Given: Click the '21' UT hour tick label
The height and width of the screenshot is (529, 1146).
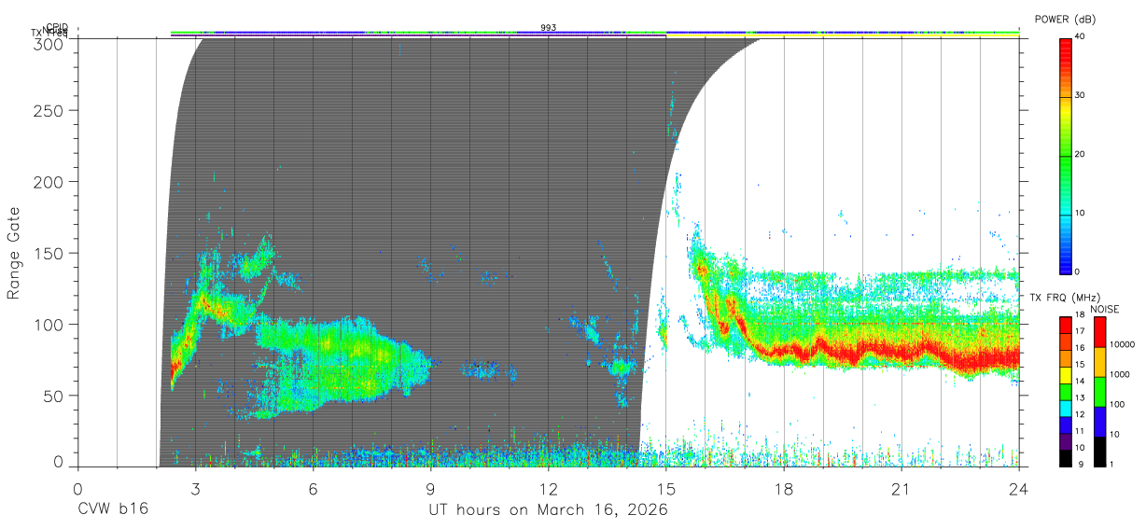Looking at the screenshot, I should tap(901, 489).
